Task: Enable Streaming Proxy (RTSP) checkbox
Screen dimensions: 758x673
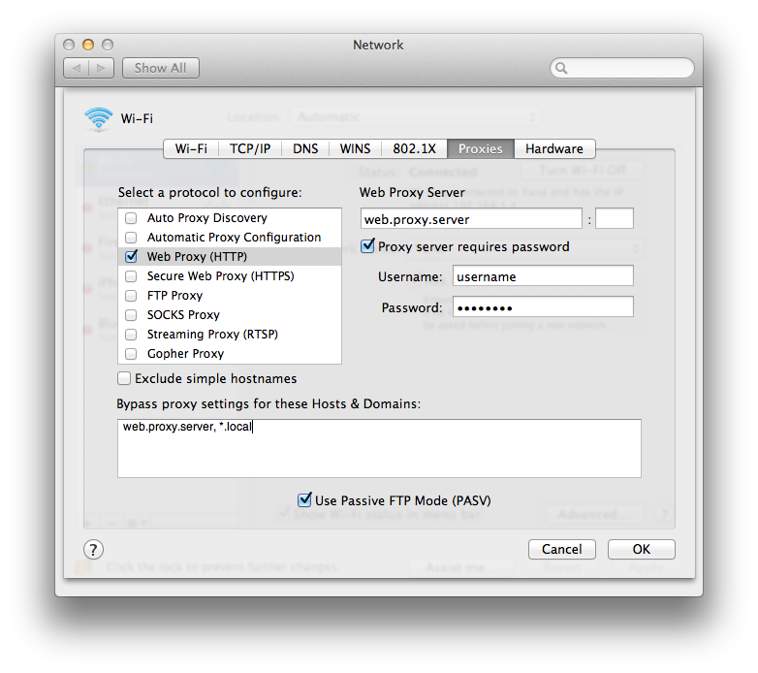Action: tap(131, 335)
